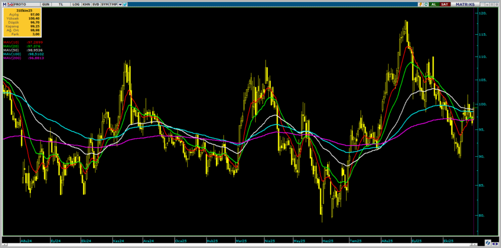
Task: Open the TL currency selector
Action: click(61, 4)
